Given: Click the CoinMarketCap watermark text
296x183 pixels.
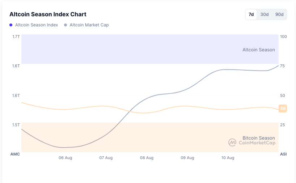Looking at the screenshot, I should pos(257,143).
